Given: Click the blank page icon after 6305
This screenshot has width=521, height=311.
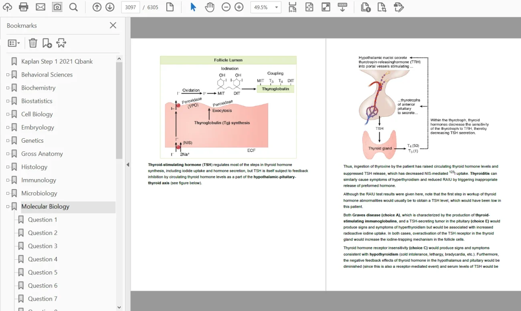Looking at the screenshot, I should pyautogui.click(x=170, y=7).
